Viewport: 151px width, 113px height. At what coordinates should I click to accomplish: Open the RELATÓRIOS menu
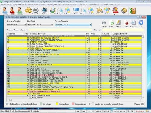pyautogui.click(x=94, y=5)
